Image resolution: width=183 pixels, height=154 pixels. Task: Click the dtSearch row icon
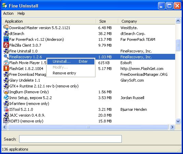click(x=6, y=34)
